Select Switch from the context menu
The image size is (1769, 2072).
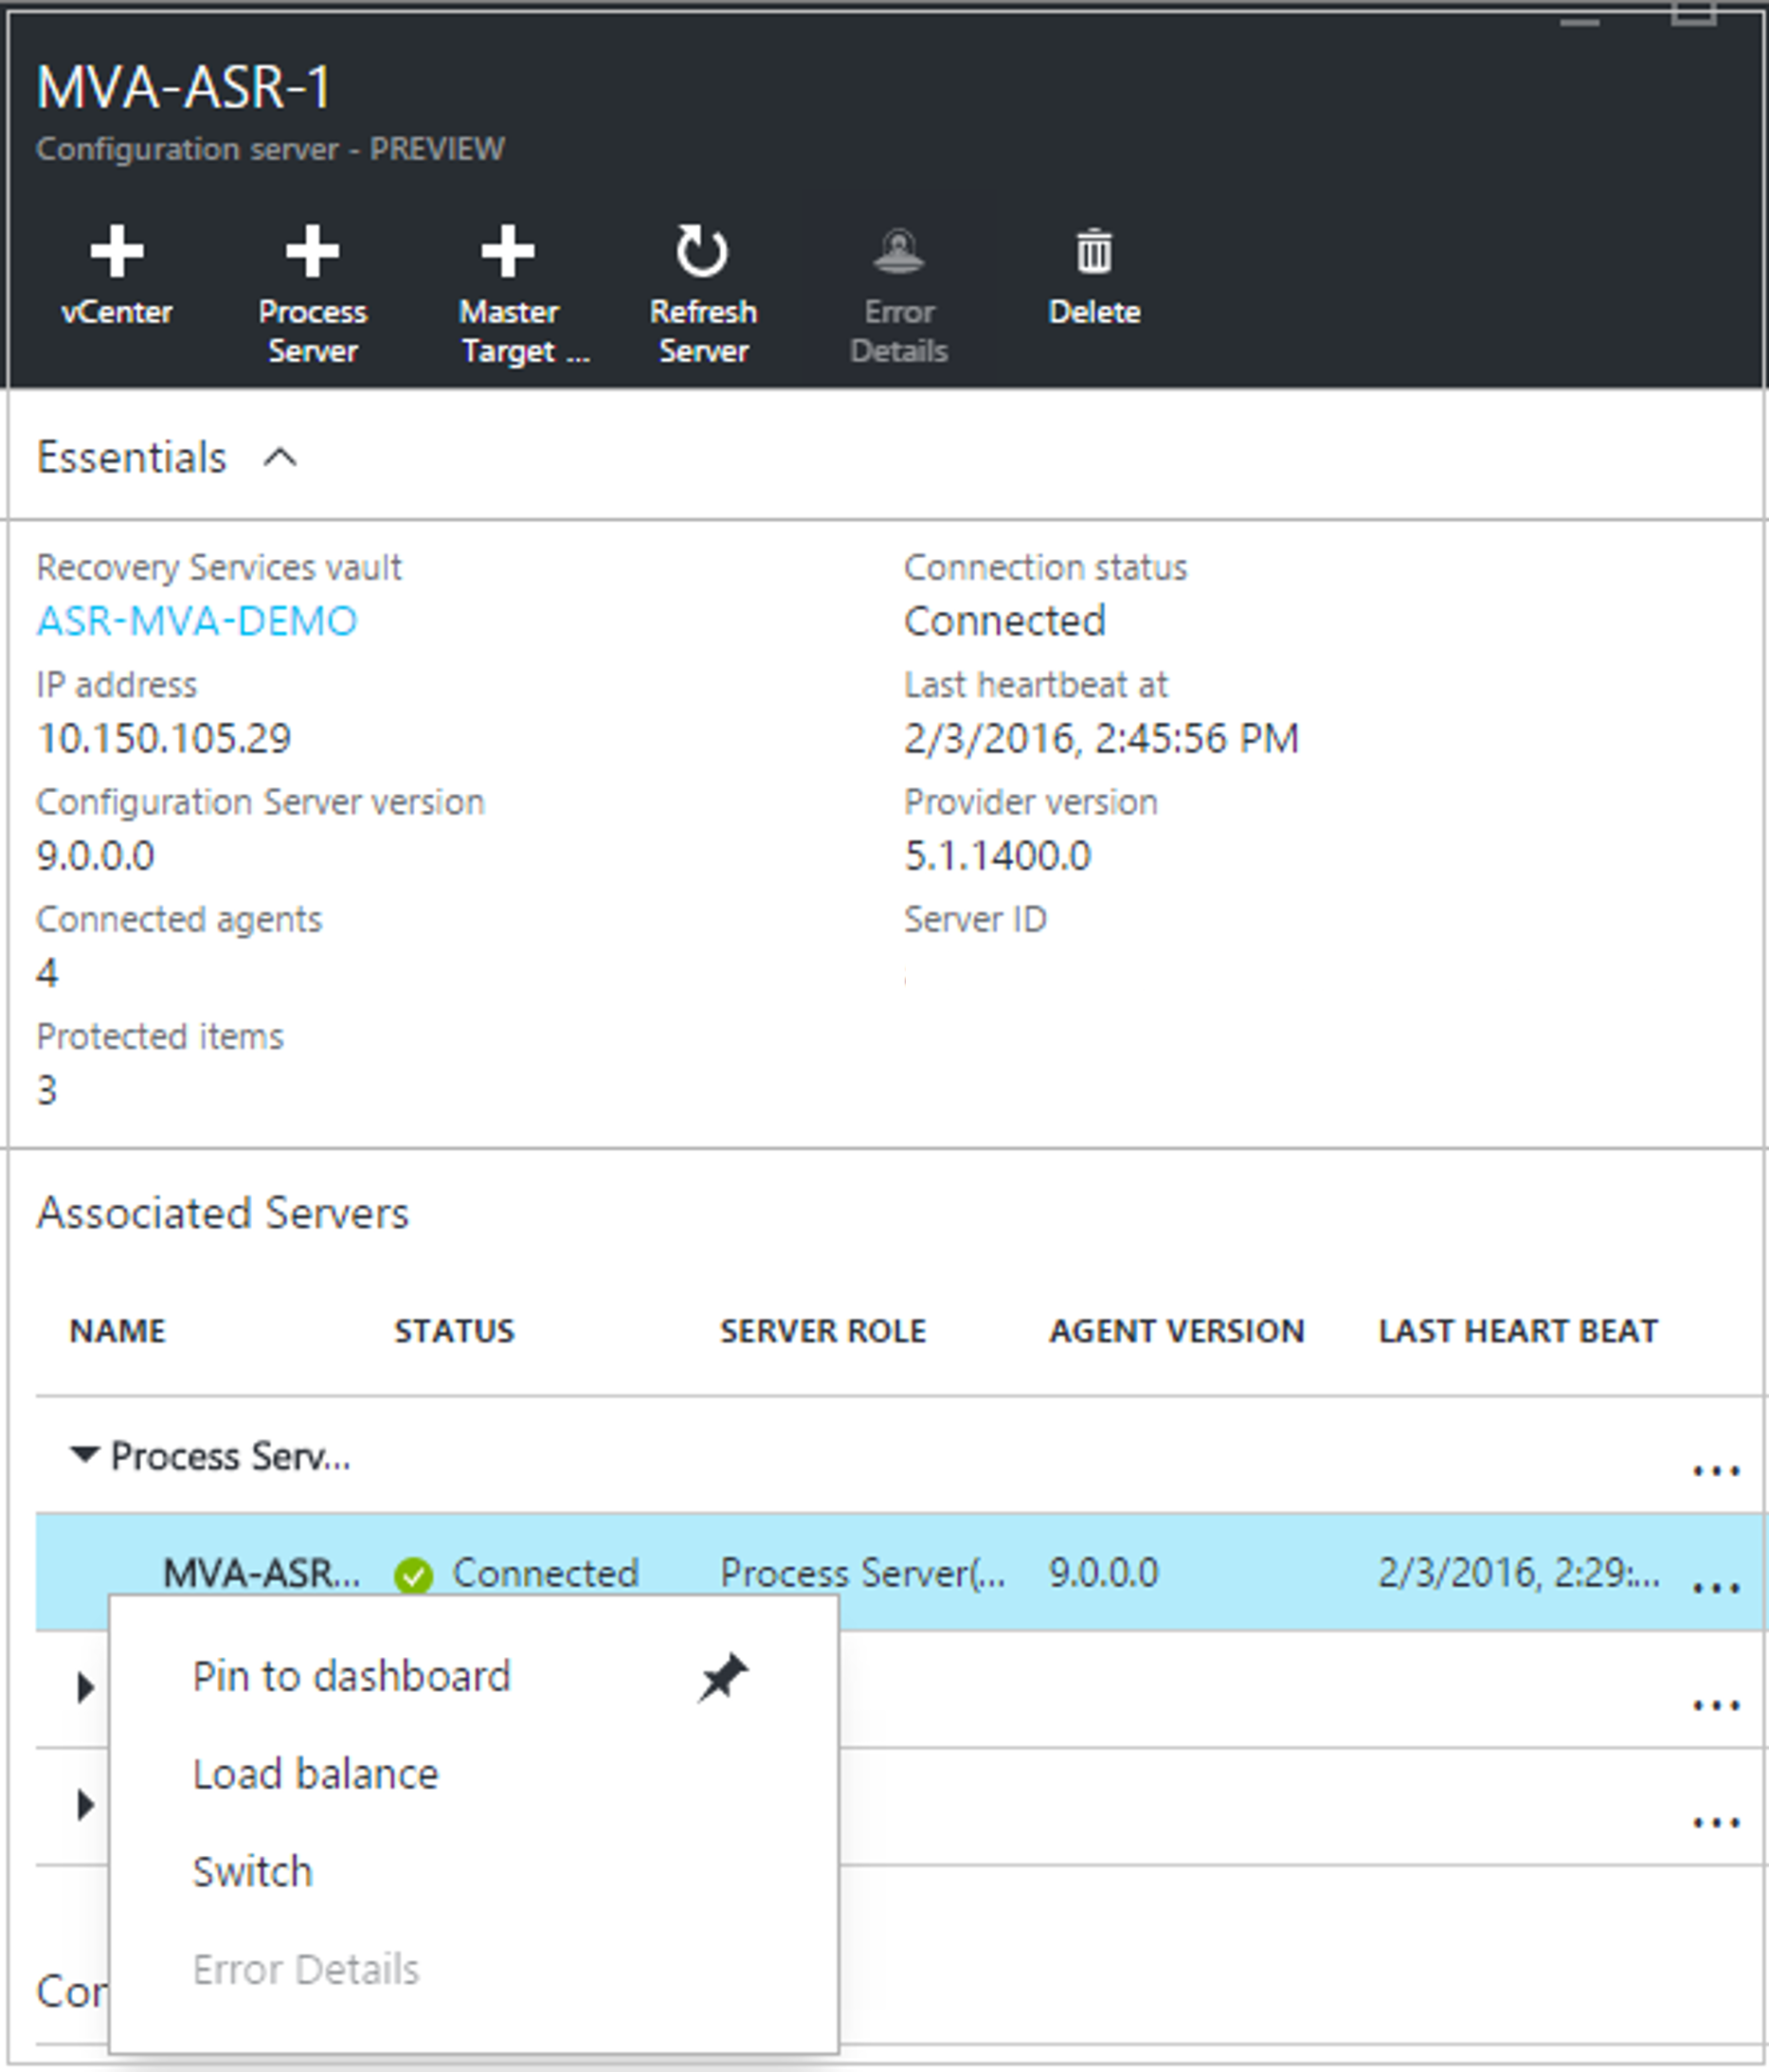(x=251, y=1870)
